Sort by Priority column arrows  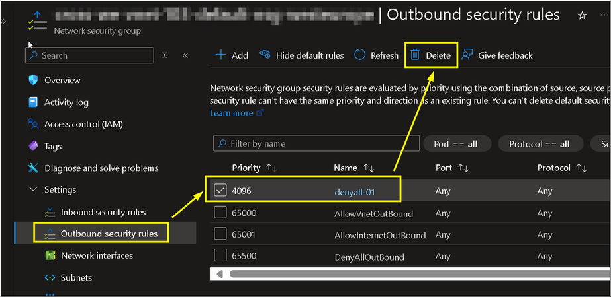(x=271, y=168)
